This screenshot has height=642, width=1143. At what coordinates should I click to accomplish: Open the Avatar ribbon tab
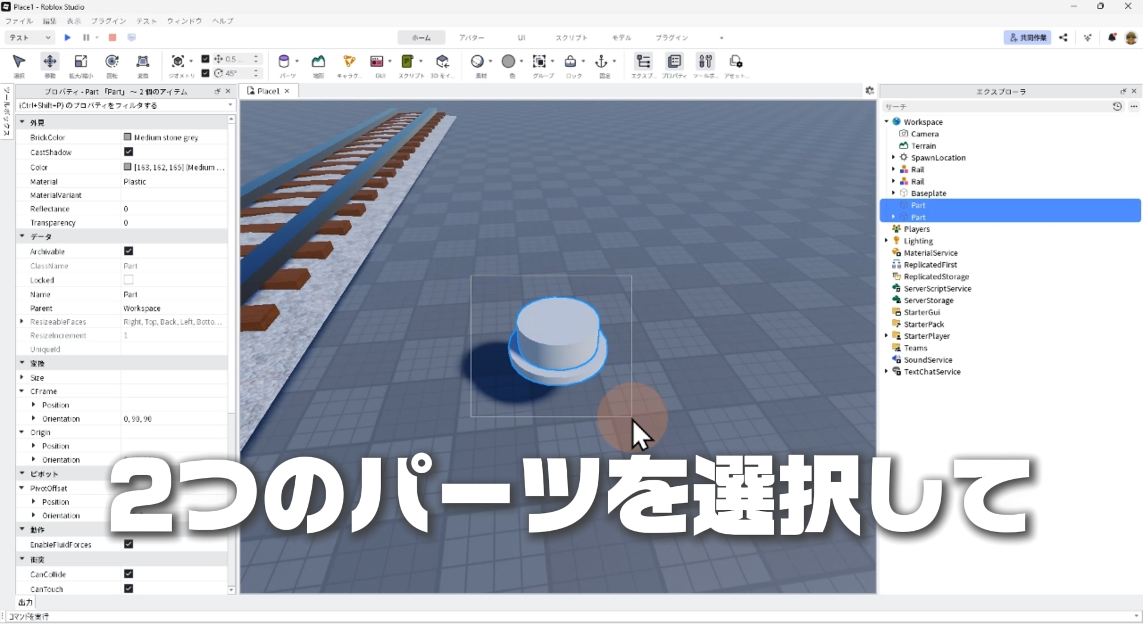(471, 37)
